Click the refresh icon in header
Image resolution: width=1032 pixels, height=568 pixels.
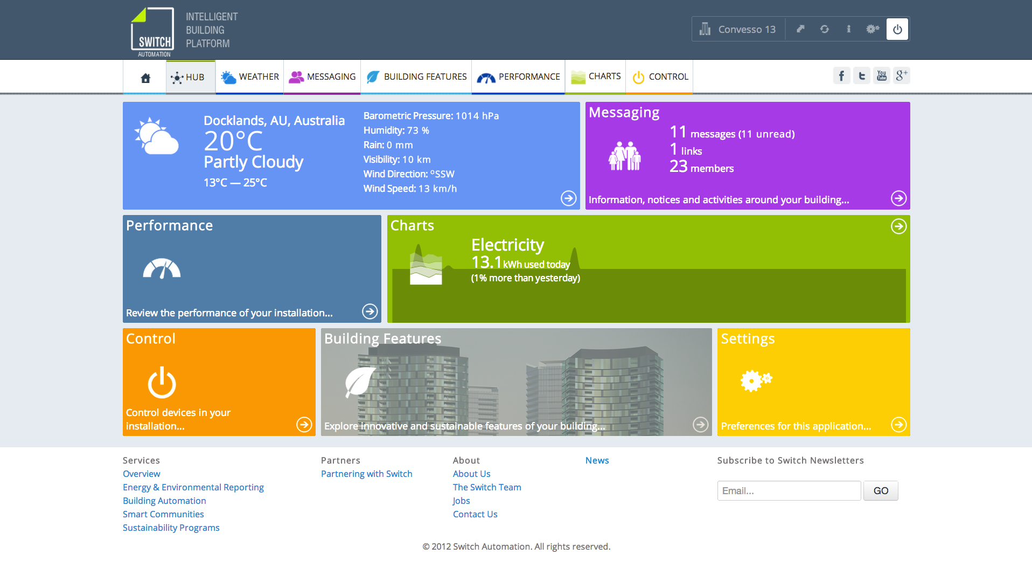pos(824,29)
